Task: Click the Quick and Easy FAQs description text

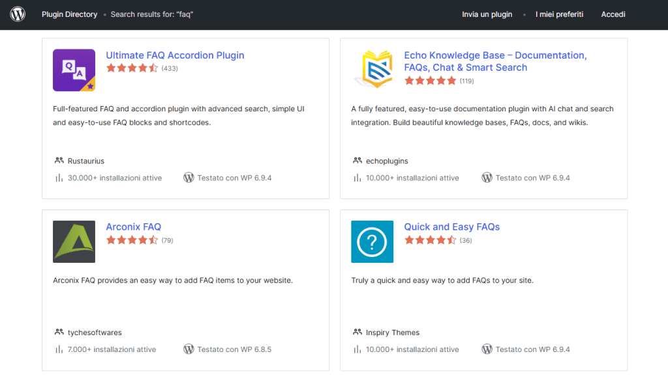Action: [x=442, y=280]
